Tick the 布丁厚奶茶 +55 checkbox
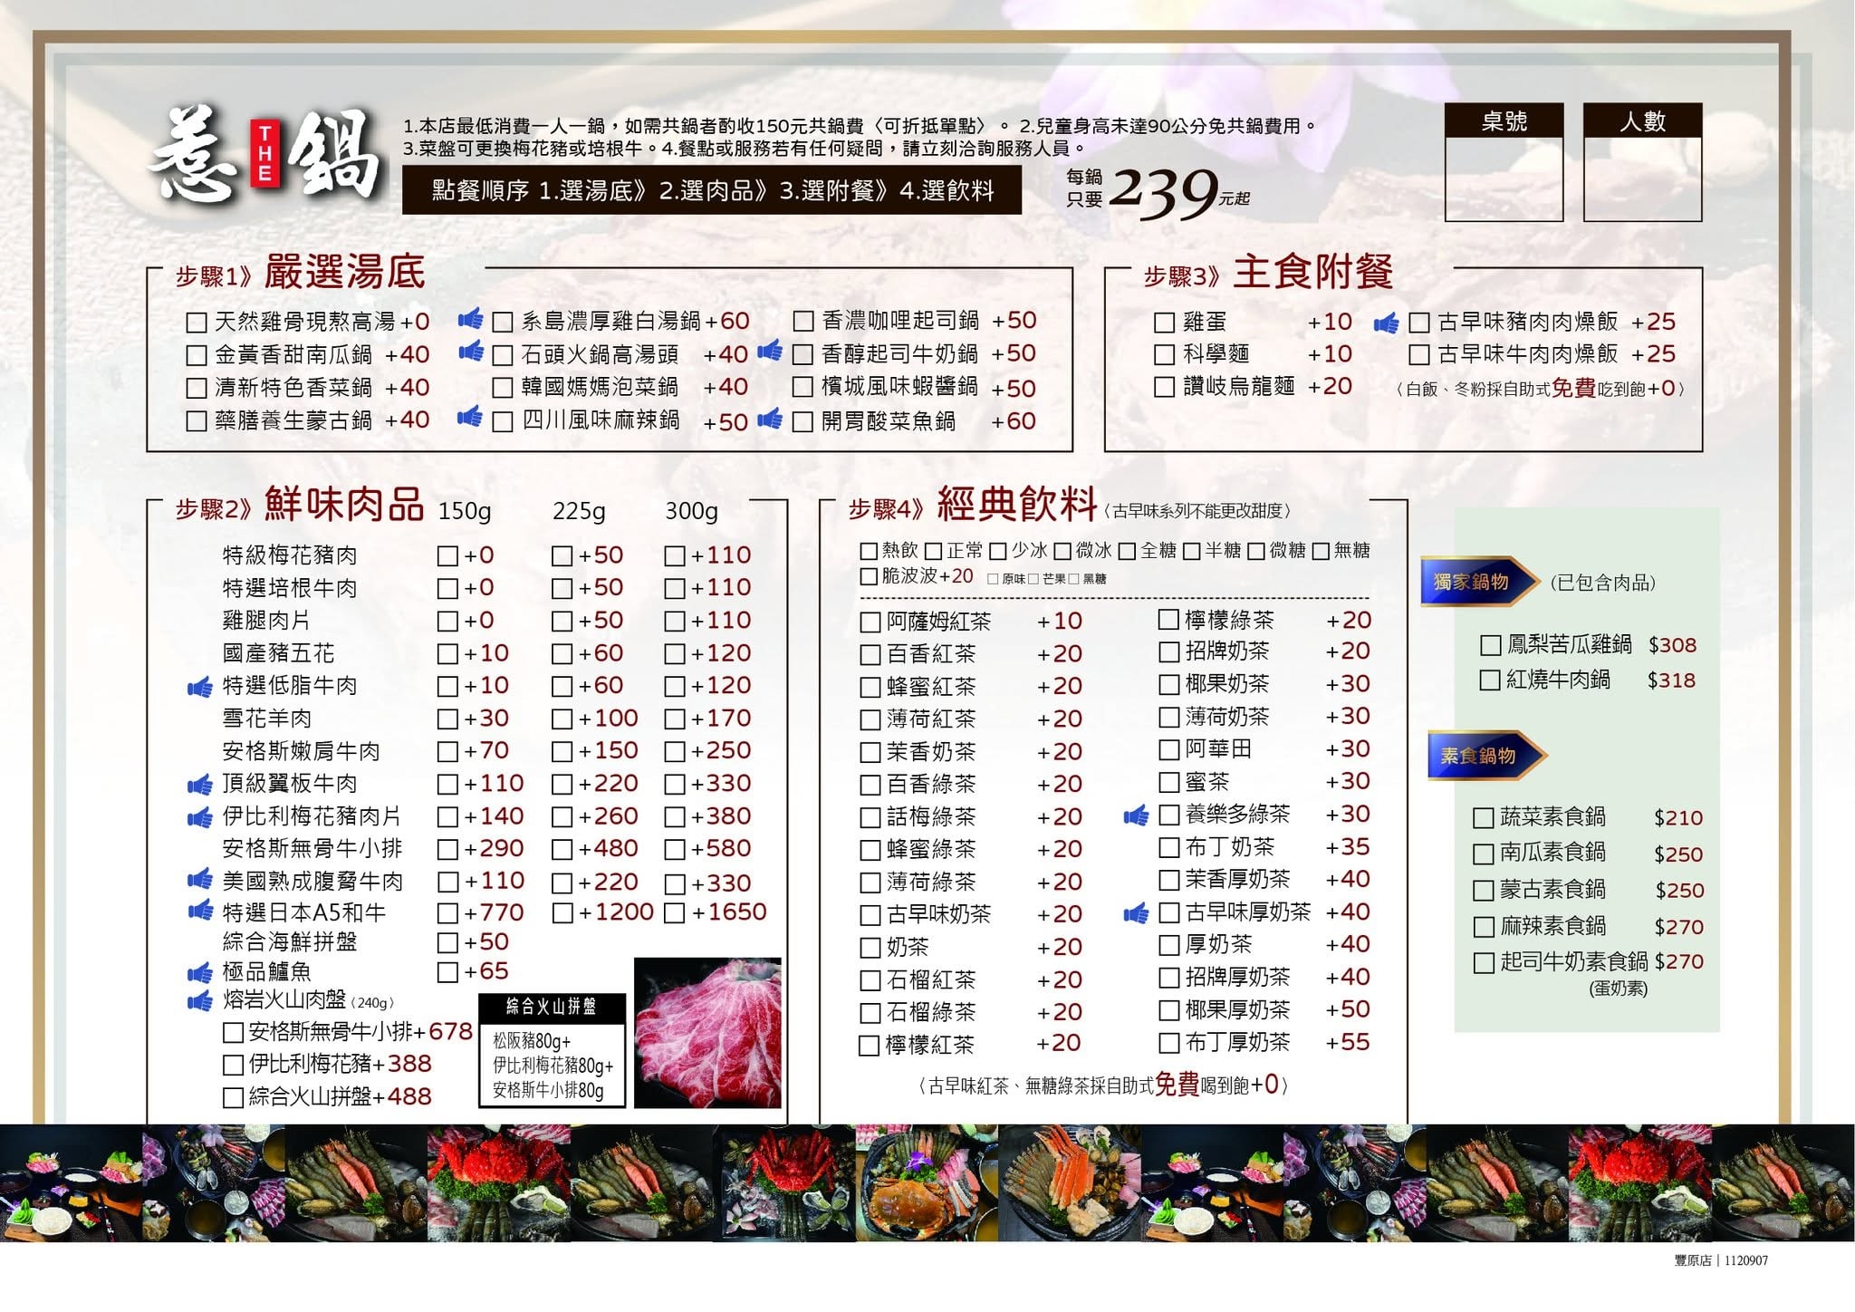1855x1312 pixels. 1169,1043
